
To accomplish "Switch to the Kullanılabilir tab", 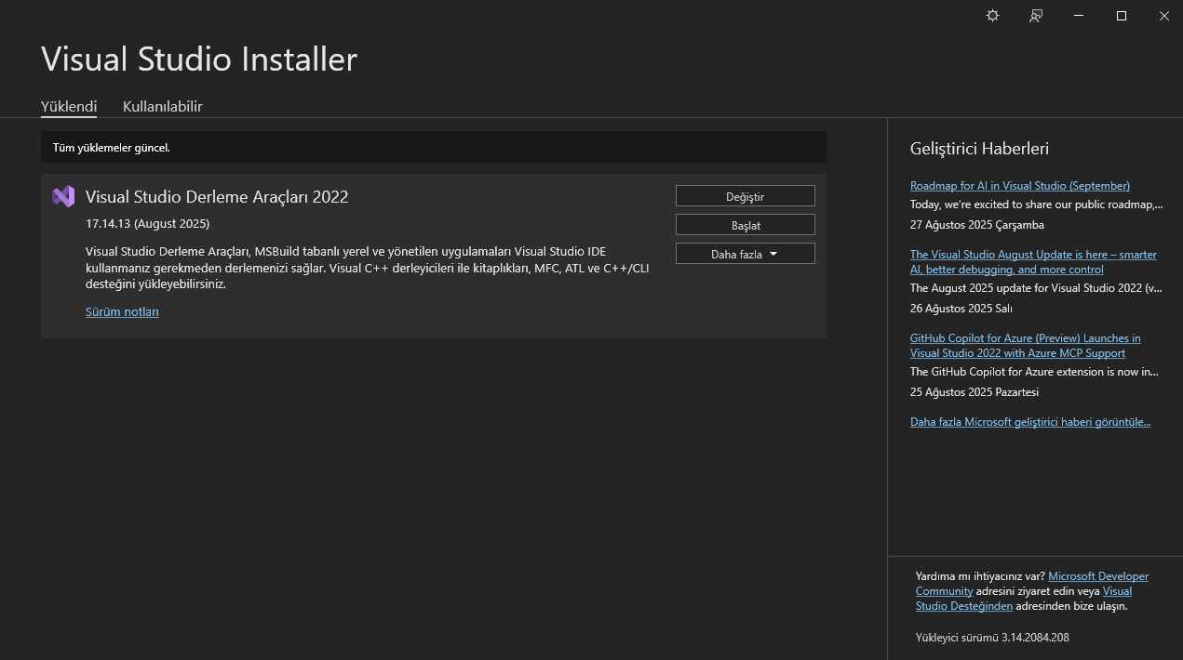I will point(163,106).
